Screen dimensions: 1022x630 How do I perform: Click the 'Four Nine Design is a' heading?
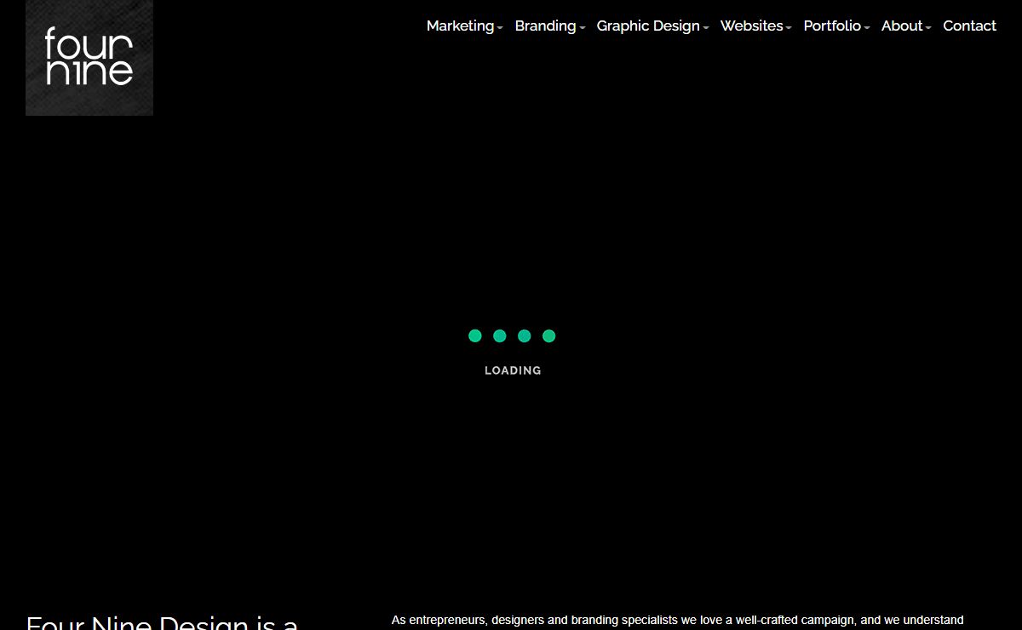pyautogui.click(x=162, y=622)
